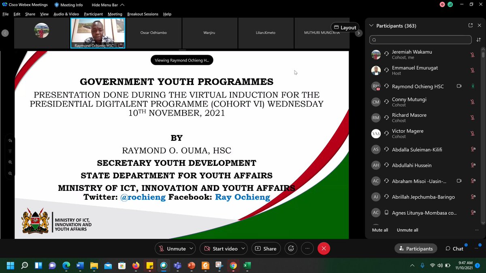Open more options ellipsis in meeting controls
486x273 pixels.
click(x=307, y=248)
